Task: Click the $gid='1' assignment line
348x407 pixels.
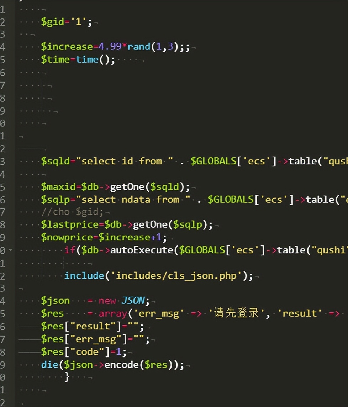Action: tap(67, 22)
